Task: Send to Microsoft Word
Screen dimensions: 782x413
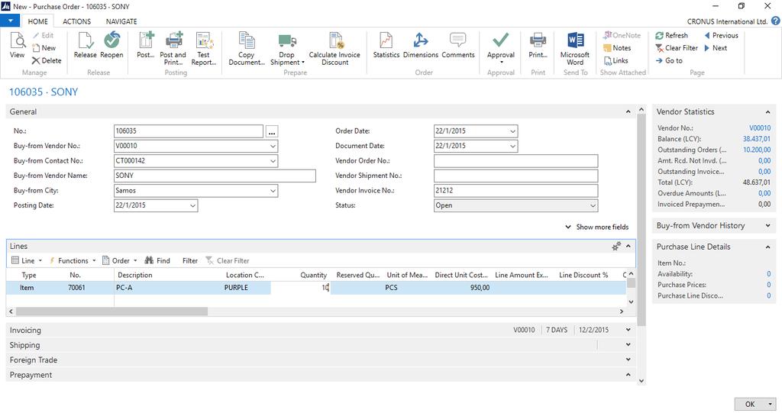Action: click(x=575, y=48)
